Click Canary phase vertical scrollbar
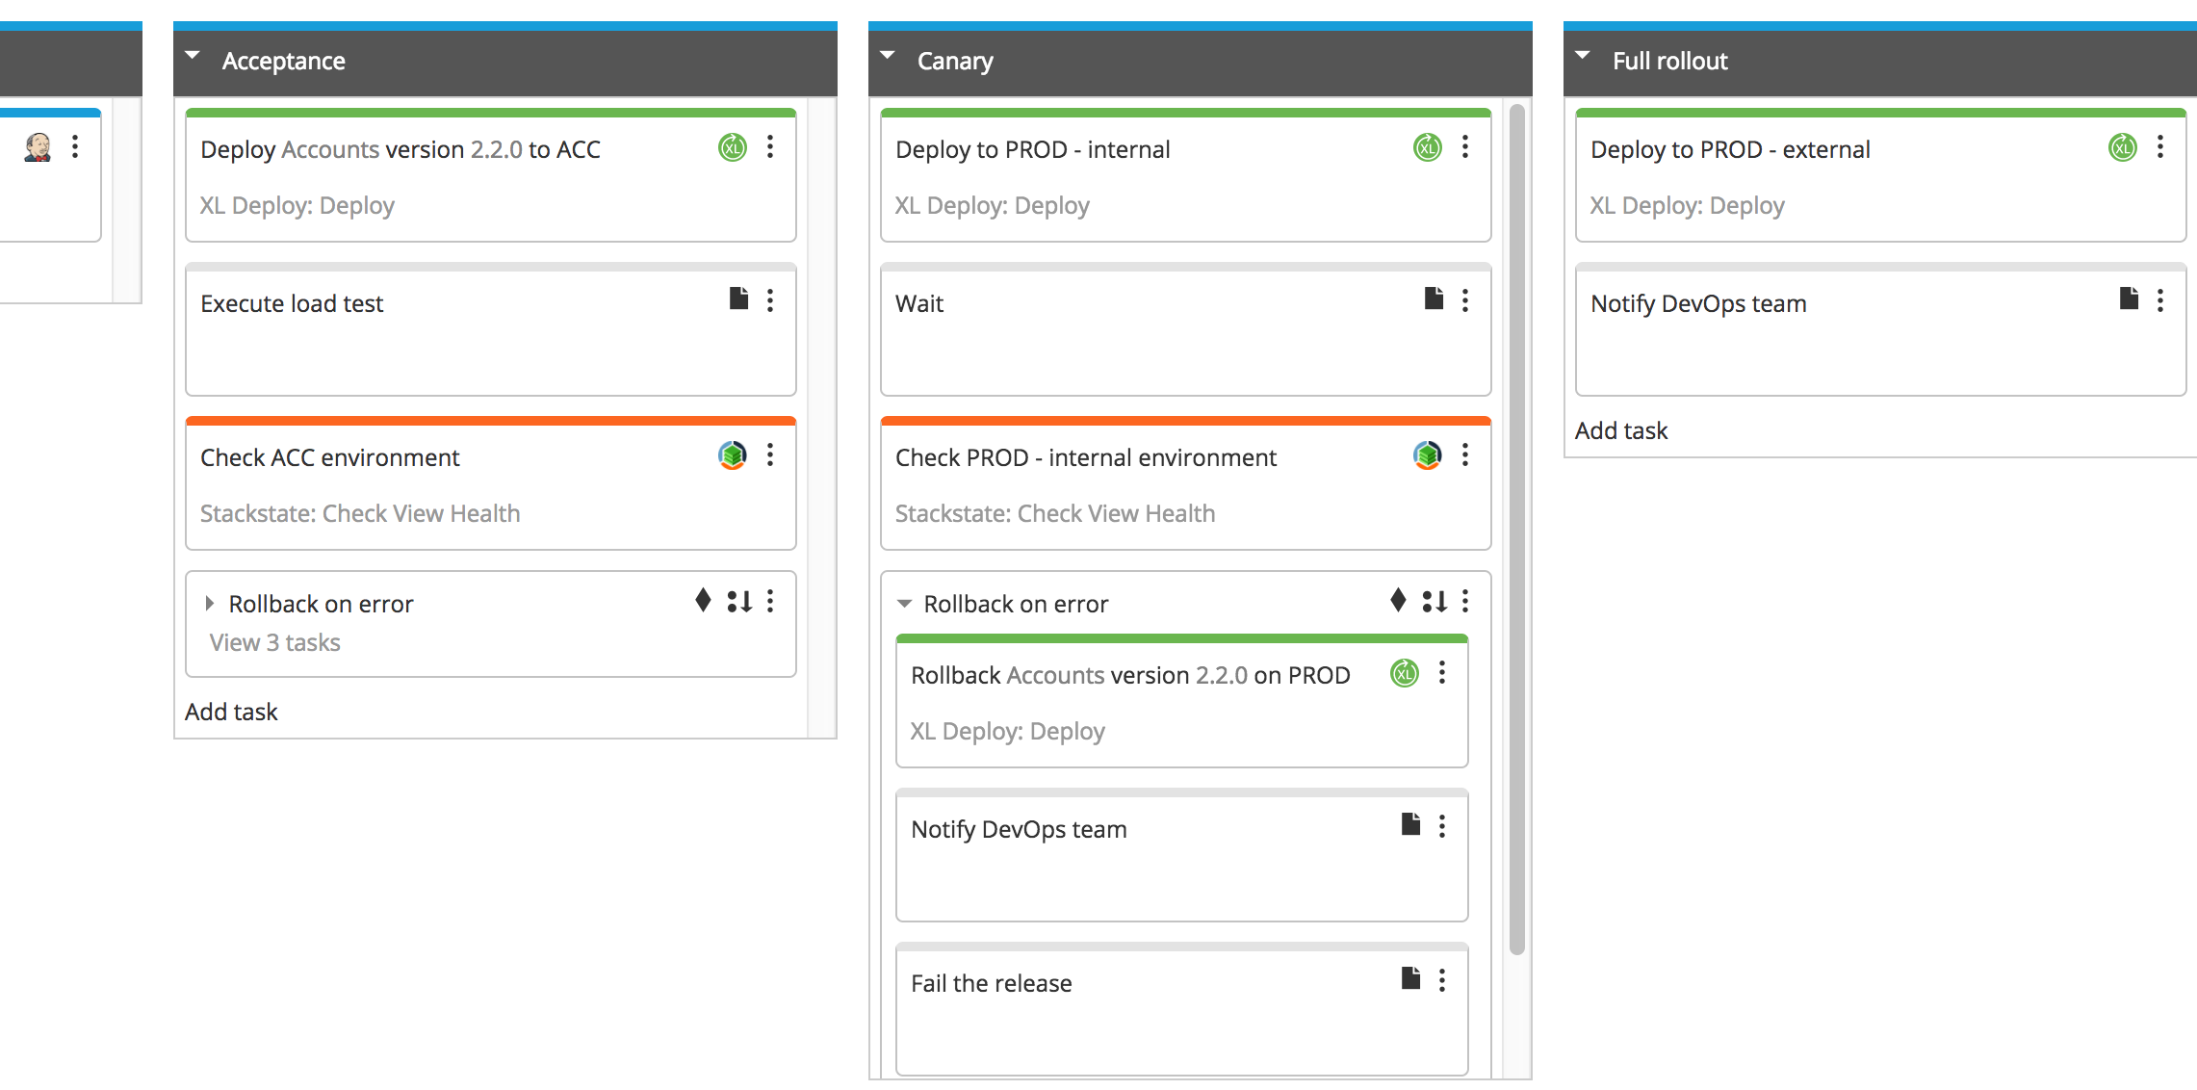Screen dimensions: 2197x1090 [1517, 530]
